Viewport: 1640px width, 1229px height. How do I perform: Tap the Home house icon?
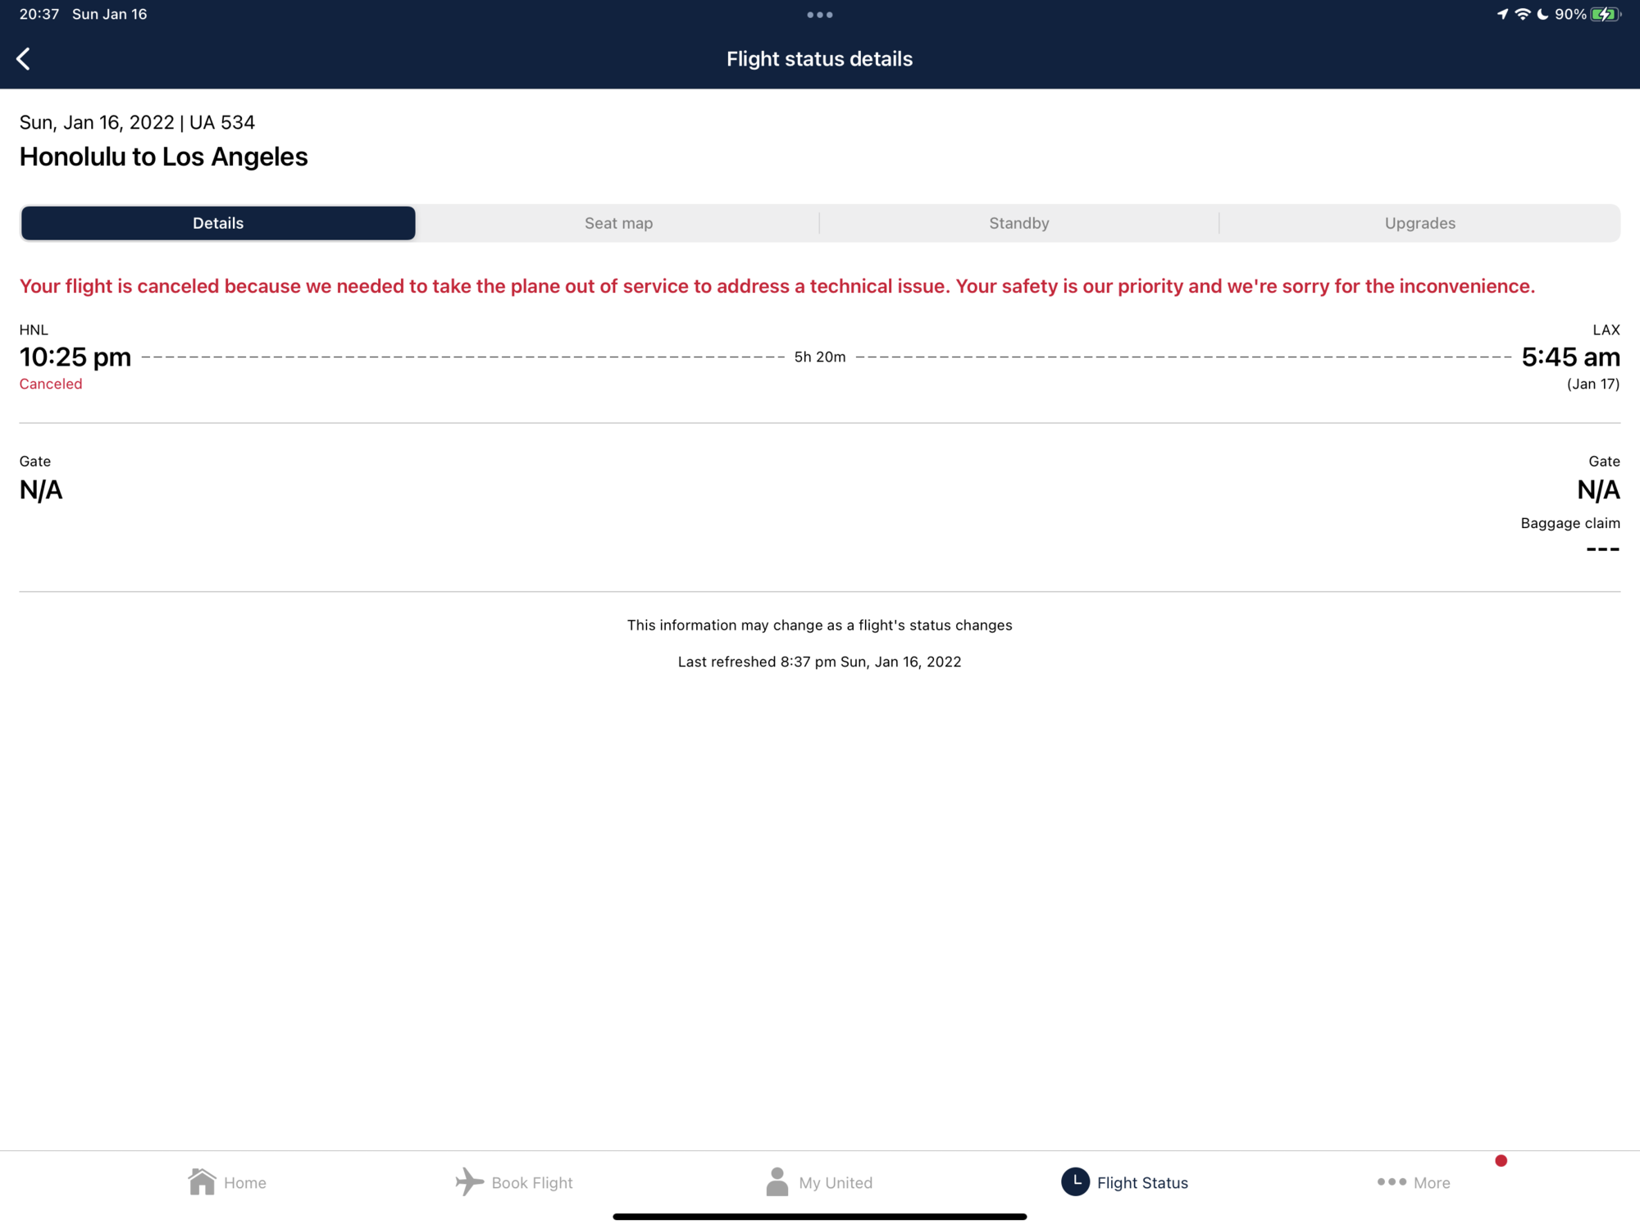(202, 1181)
